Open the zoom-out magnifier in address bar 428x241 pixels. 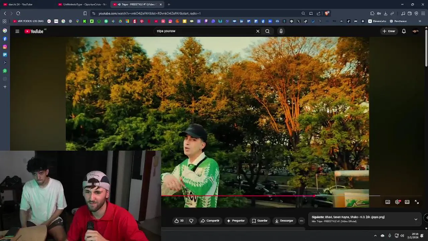303,13
